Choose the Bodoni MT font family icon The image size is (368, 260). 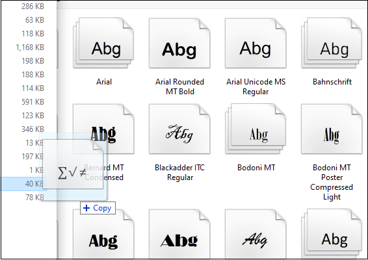pos(256,129)
